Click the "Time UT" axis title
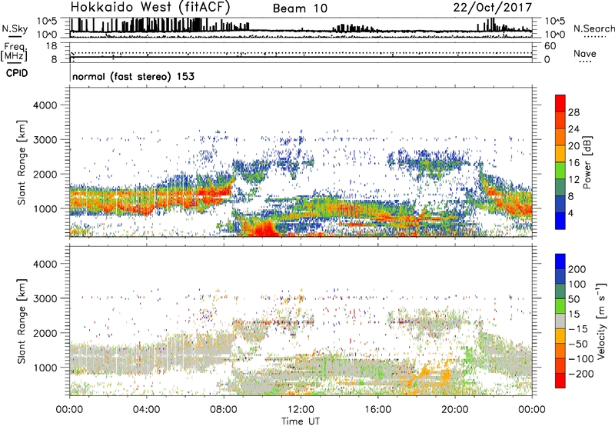Image resolution: width=615 pixels, height=426 pixels. 301,421
